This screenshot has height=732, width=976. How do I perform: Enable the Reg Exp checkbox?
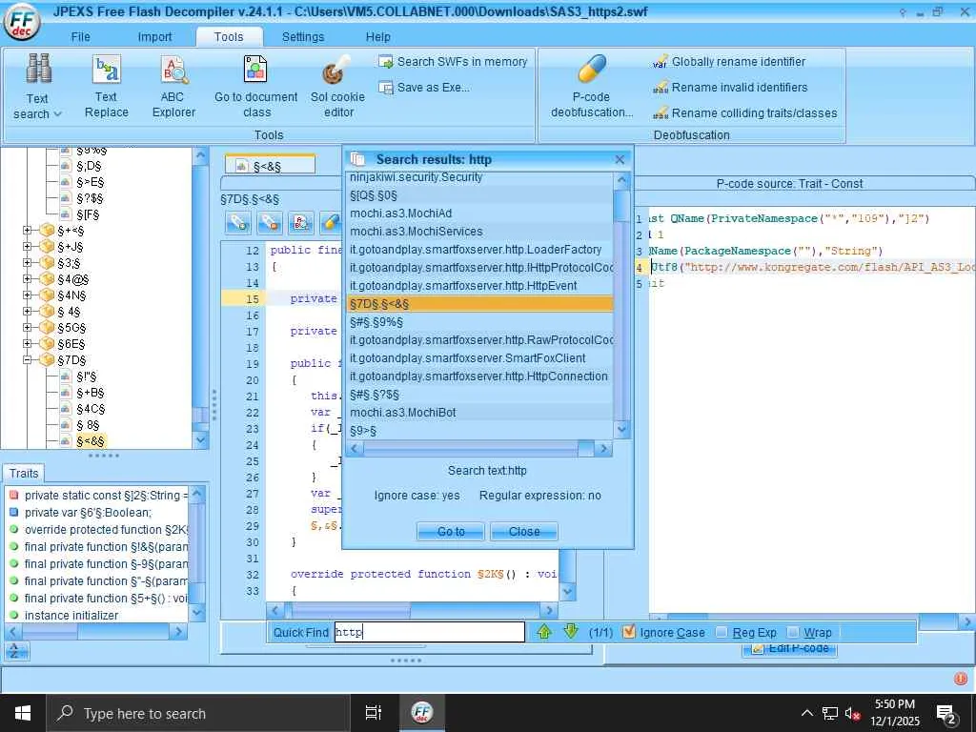click(722, 633)
